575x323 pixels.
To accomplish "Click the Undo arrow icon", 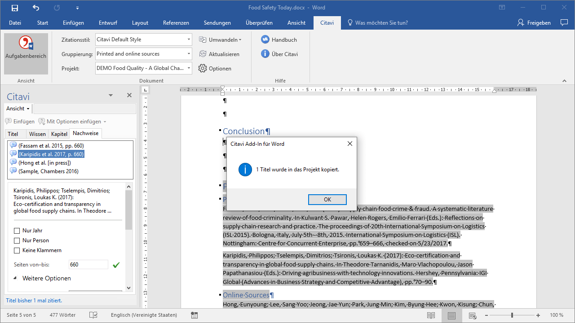I will pyautogui.click(x=36, y=8).
